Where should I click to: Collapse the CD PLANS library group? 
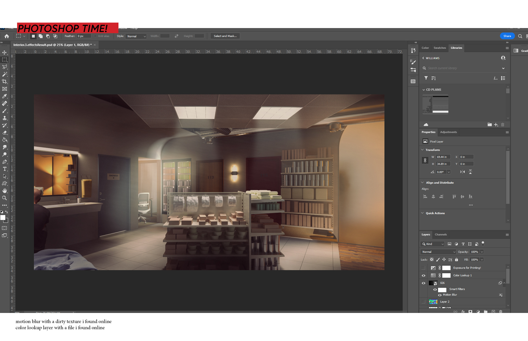pos(424,90)
